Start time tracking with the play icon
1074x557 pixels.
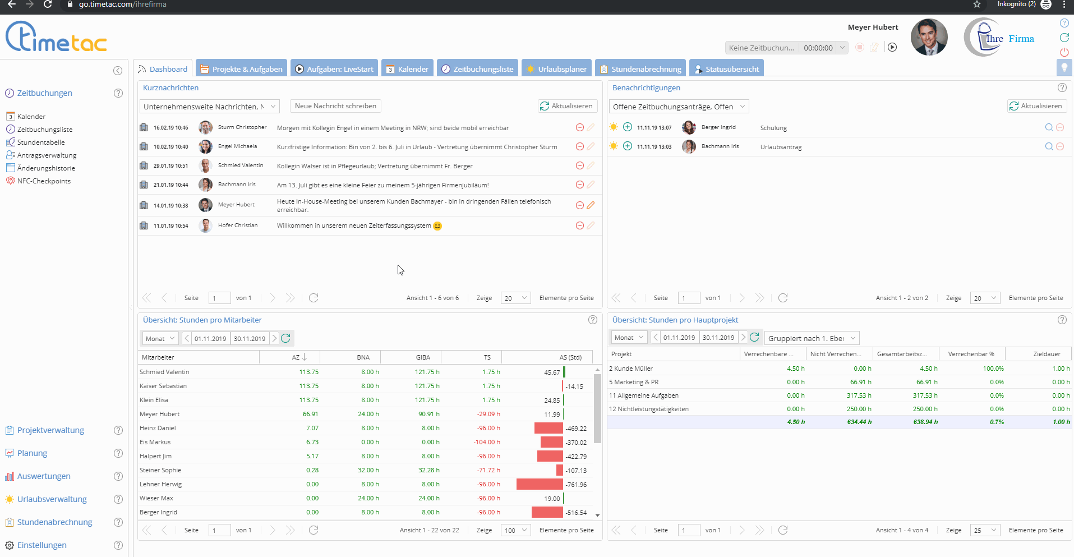pyautogui.click(x=892, y=48)
